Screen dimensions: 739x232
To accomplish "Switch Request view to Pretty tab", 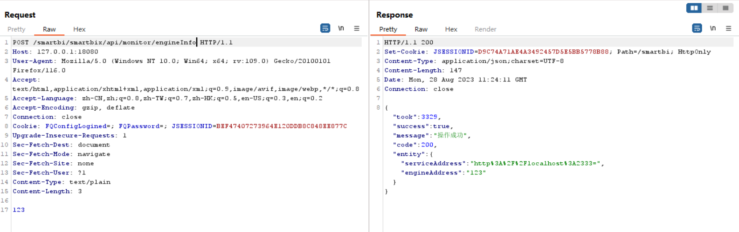I will point(16,29).
